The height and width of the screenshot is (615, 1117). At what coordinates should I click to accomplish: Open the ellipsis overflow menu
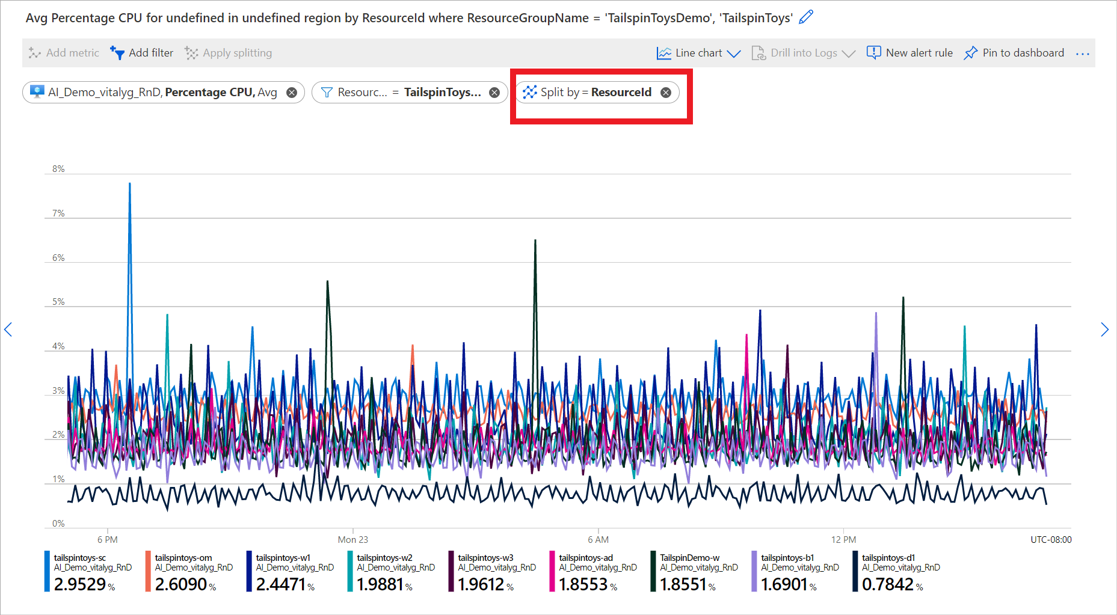pos(1082,53)
